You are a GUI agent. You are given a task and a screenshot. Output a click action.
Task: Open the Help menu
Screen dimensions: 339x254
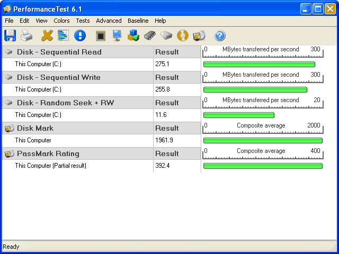click(x=160, y=21)
